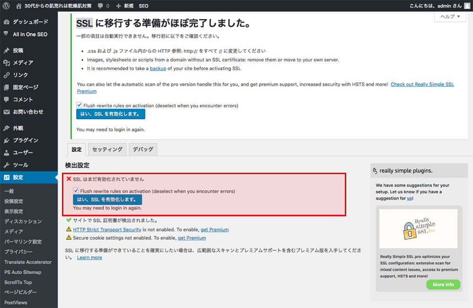
Task: Click the All in One SEO shield icon
Action: 6,34
